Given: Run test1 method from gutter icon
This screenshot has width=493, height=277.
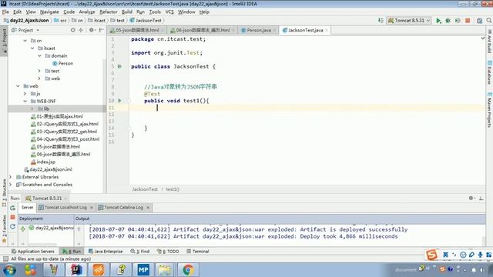Looking at the screenshot, I should coord(119,101).
